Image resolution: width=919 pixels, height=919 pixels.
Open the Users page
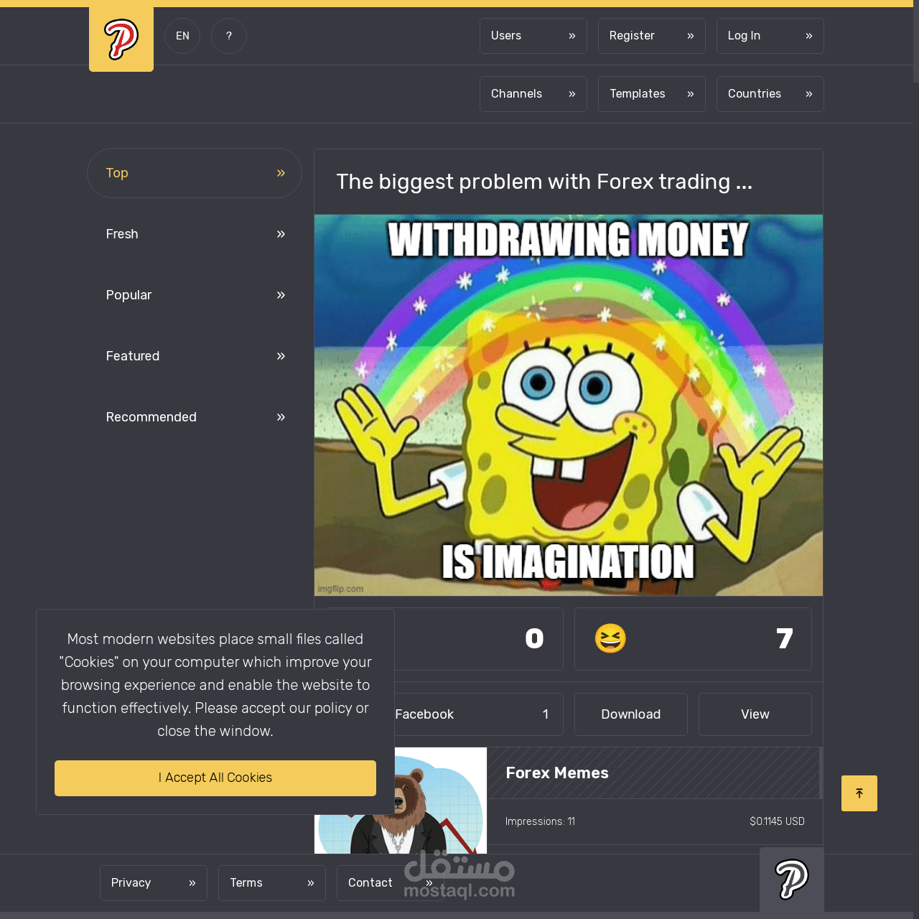tap(533, 36)
